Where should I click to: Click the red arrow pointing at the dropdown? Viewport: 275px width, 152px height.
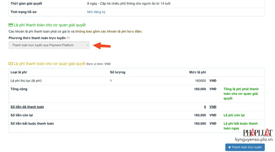point(102,46)
